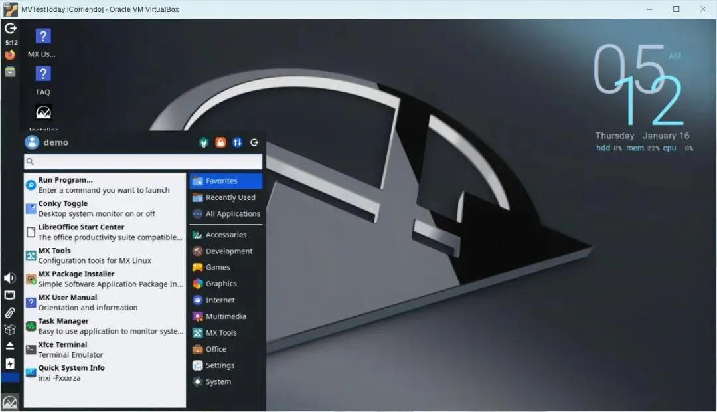This screenshot has height=412, width=717.
Task: Open the Development category
Action: 226,251
